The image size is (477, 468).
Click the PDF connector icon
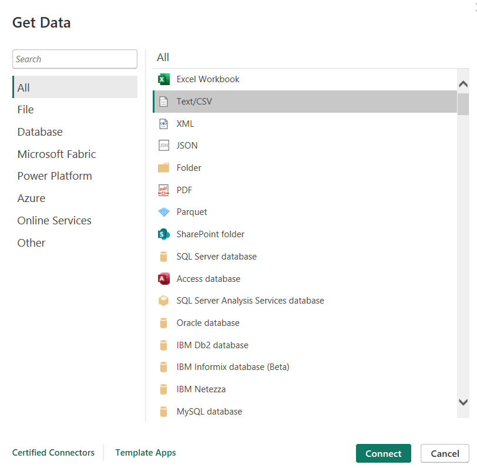pyautogui.click(x=164, y=190)
